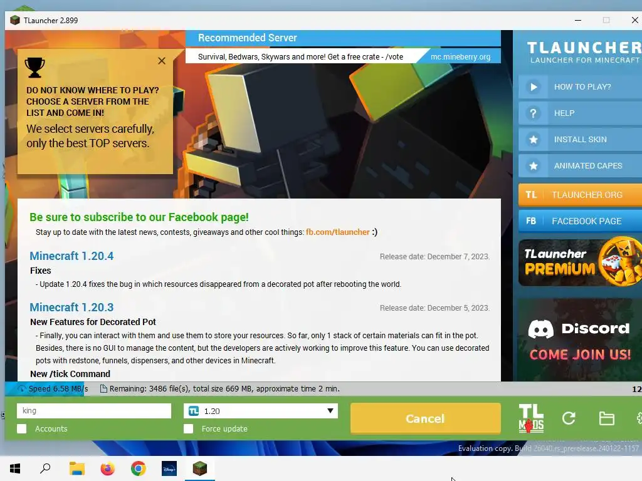Open How To Play menu item
642x481 pixels.
pyautogui.click(x=580, y=86)
